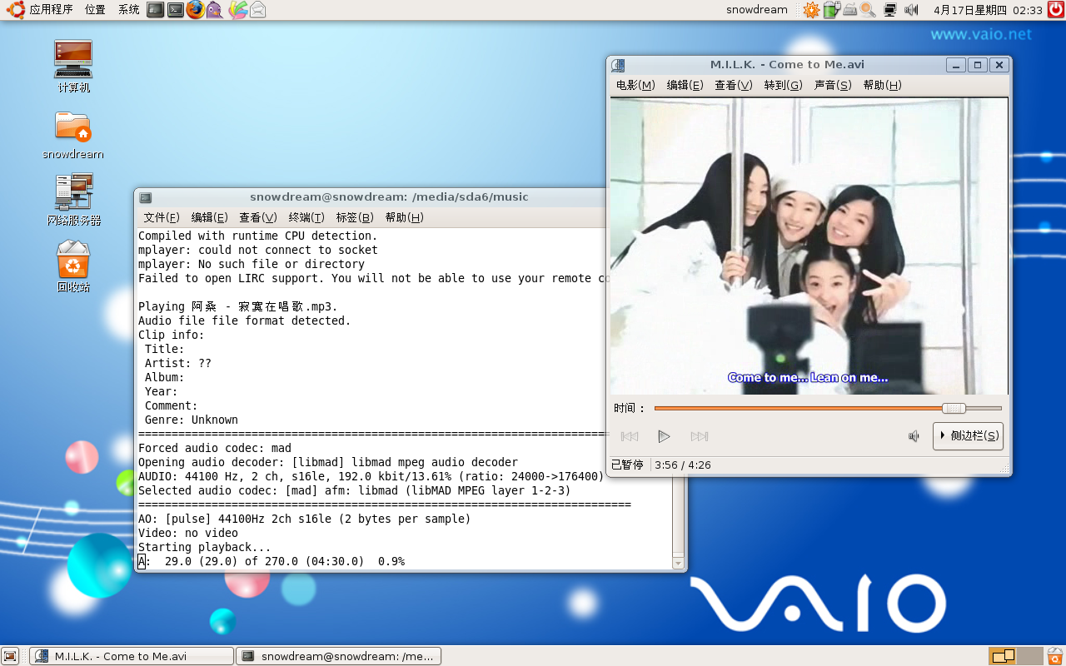Open the 帮助(H) menu in the movie player
1066x666 pixels.
[882, 85]
